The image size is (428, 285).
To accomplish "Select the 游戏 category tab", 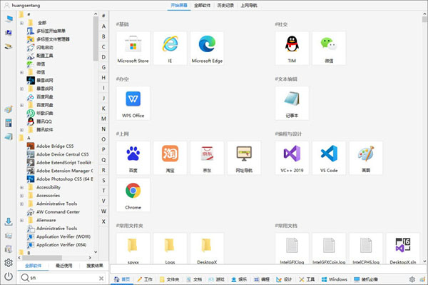I will click(216, 279).
